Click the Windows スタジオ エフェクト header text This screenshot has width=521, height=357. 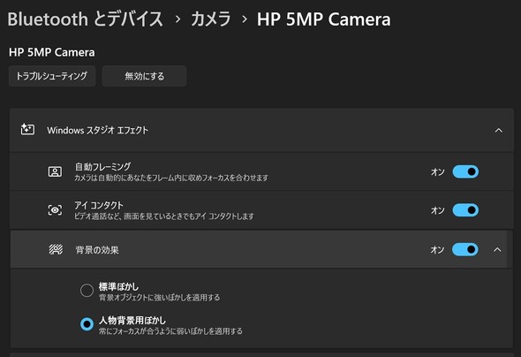click(x=97, y=130)
